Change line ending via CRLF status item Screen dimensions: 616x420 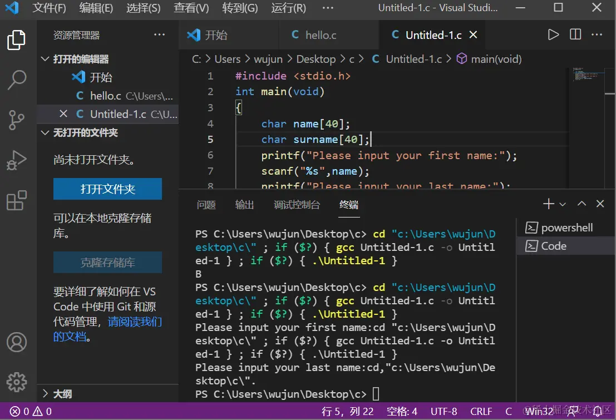click(x=481, y=411)
